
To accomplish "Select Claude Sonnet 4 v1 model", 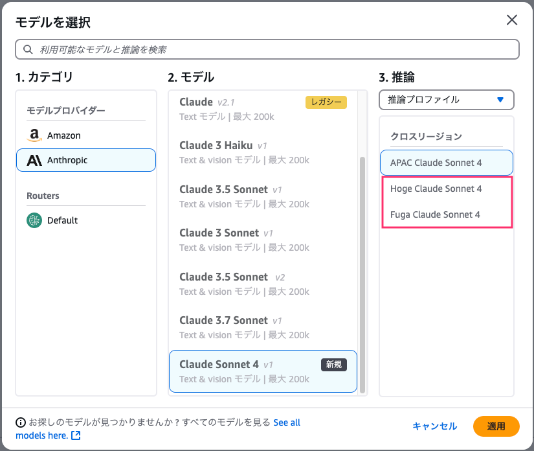I will coord(263,371).
